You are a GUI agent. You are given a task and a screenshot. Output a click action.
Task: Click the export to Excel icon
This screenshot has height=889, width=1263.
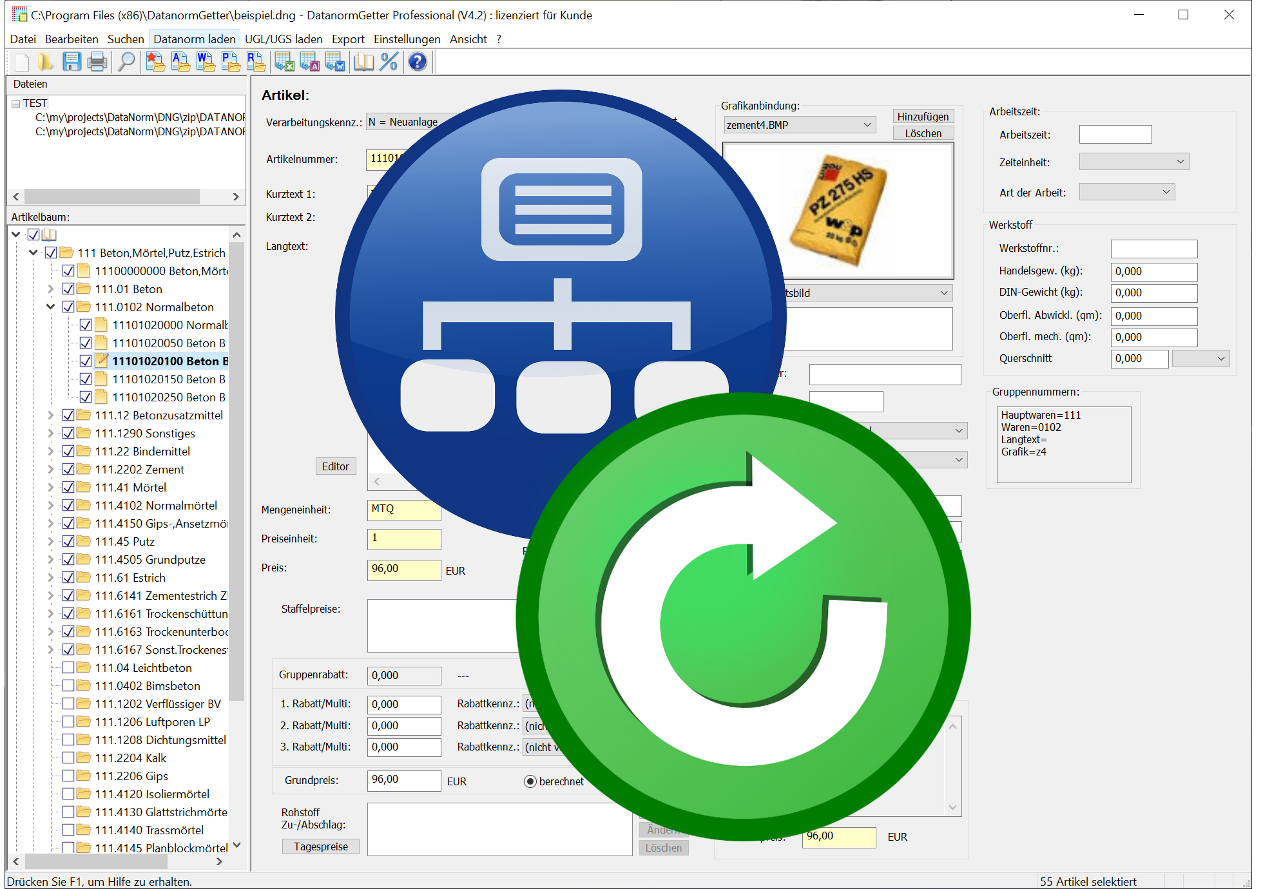(x=284, y=62)
